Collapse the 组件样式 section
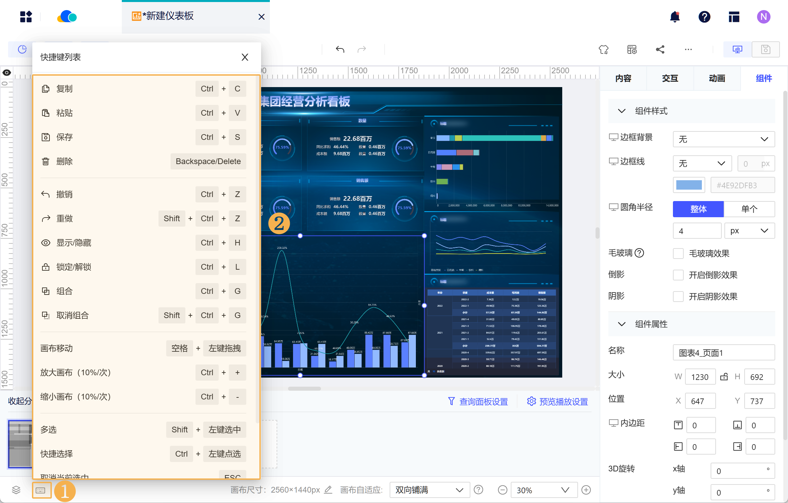The image size is (788, 503). [x=621, y=111]
